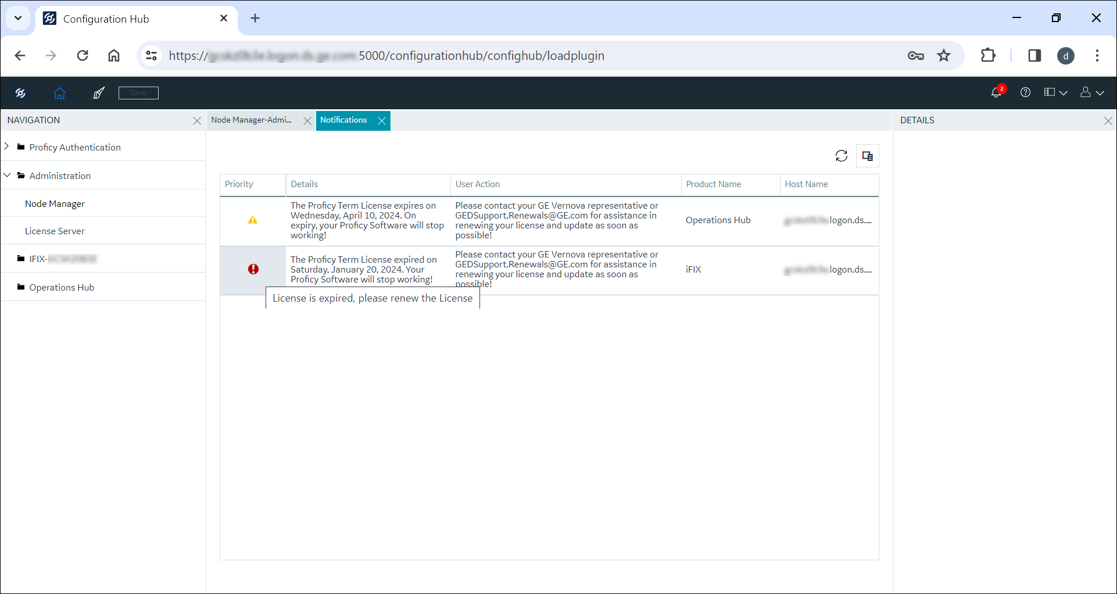Image resolution: width=1117 pixels, height=594 pixels.
Task: Click the yellow warning priority icon
Action: tap(253, 220)
